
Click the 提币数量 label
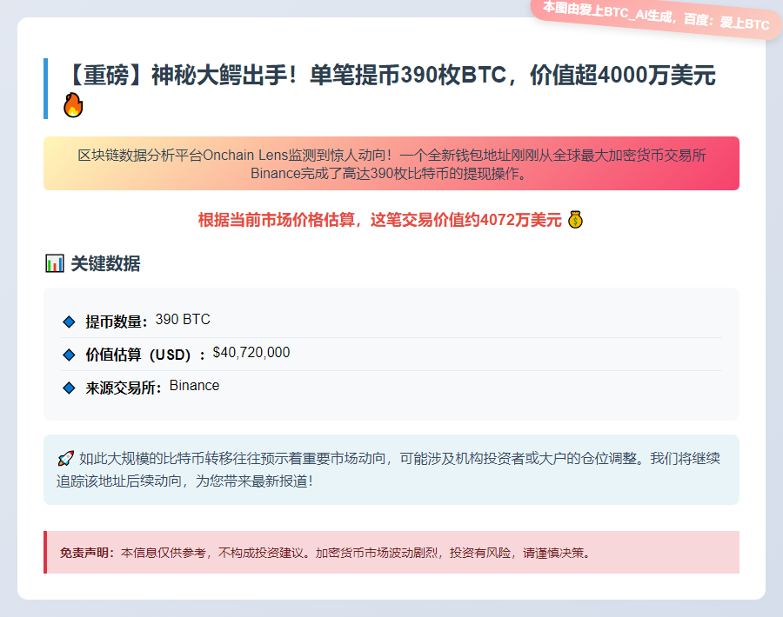[x=117, y=322]
